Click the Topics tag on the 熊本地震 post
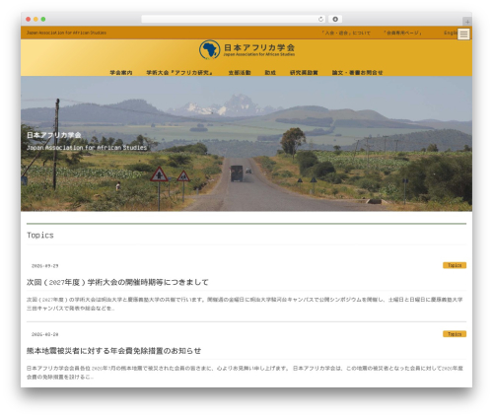The height and width of the screenshot is (417, 493). tap(455, 334)
